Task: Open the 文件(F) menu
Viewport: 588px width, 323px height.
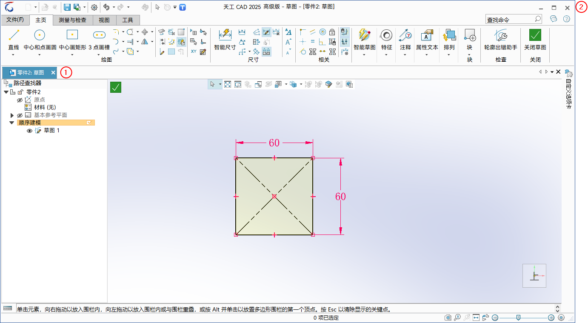Action: (x=15, y=20)
